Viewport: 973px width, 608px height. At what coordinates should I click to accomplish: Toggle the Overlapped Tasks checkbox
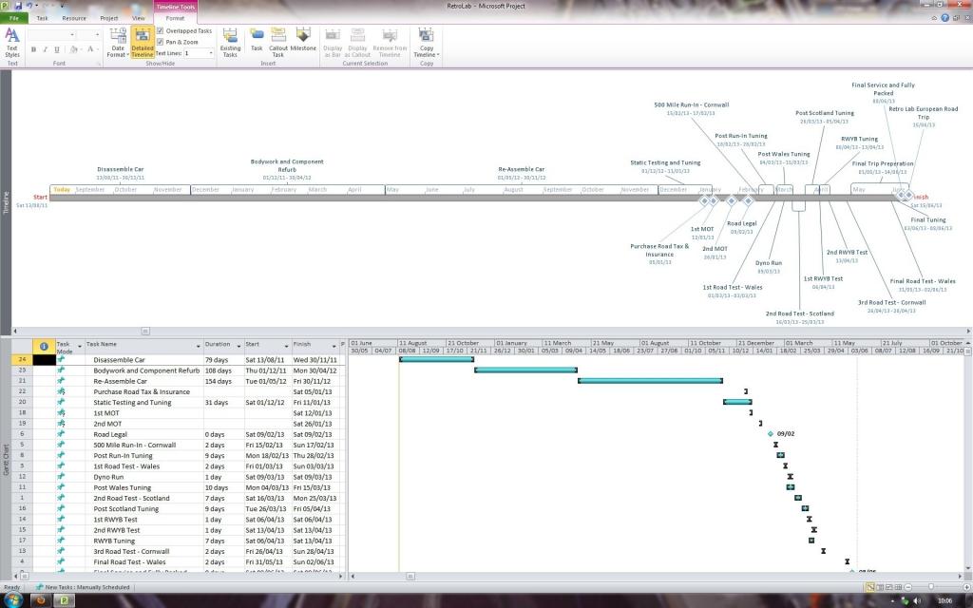coord(160,30)
